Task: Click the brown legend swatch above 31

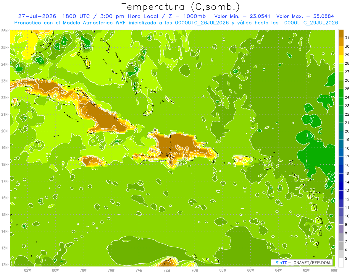Action: (x=341, y=34)
